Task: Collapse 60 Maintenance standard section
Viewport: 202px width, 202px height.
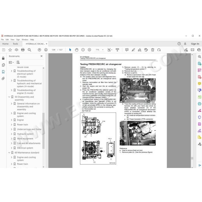Action: (x=9, y=153)
